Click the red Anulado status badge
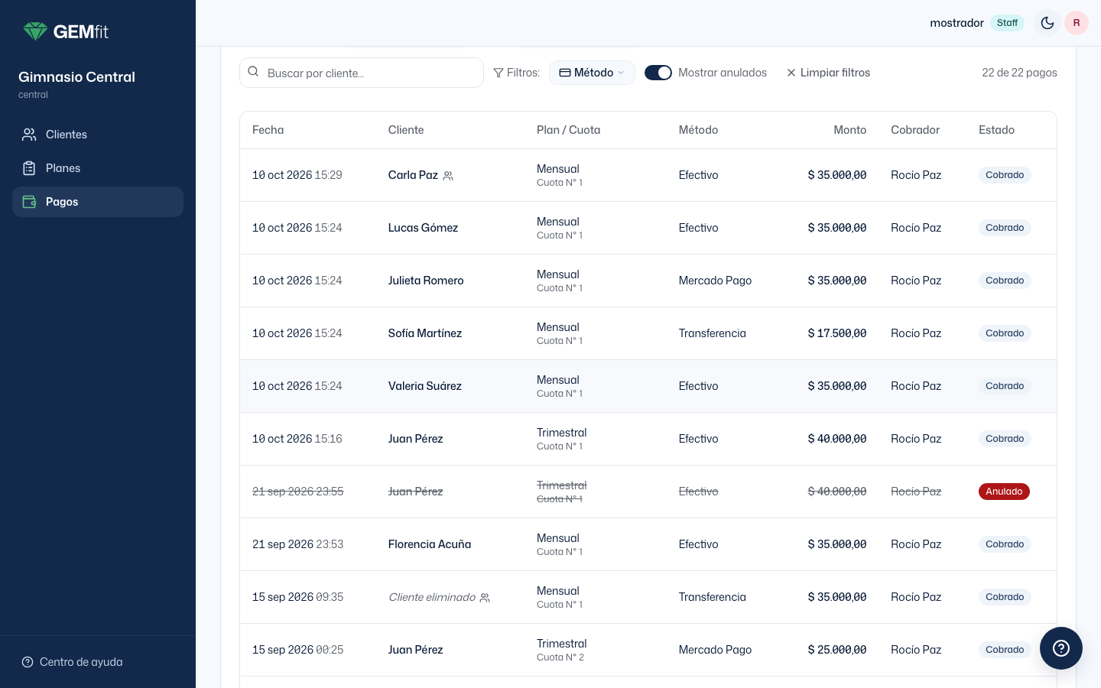 click(x=1004, y=492)
